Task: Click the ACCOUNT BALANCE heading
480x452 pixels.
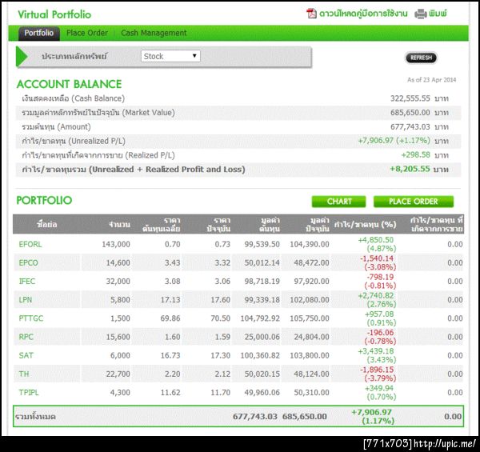Action: coord(69,84)
